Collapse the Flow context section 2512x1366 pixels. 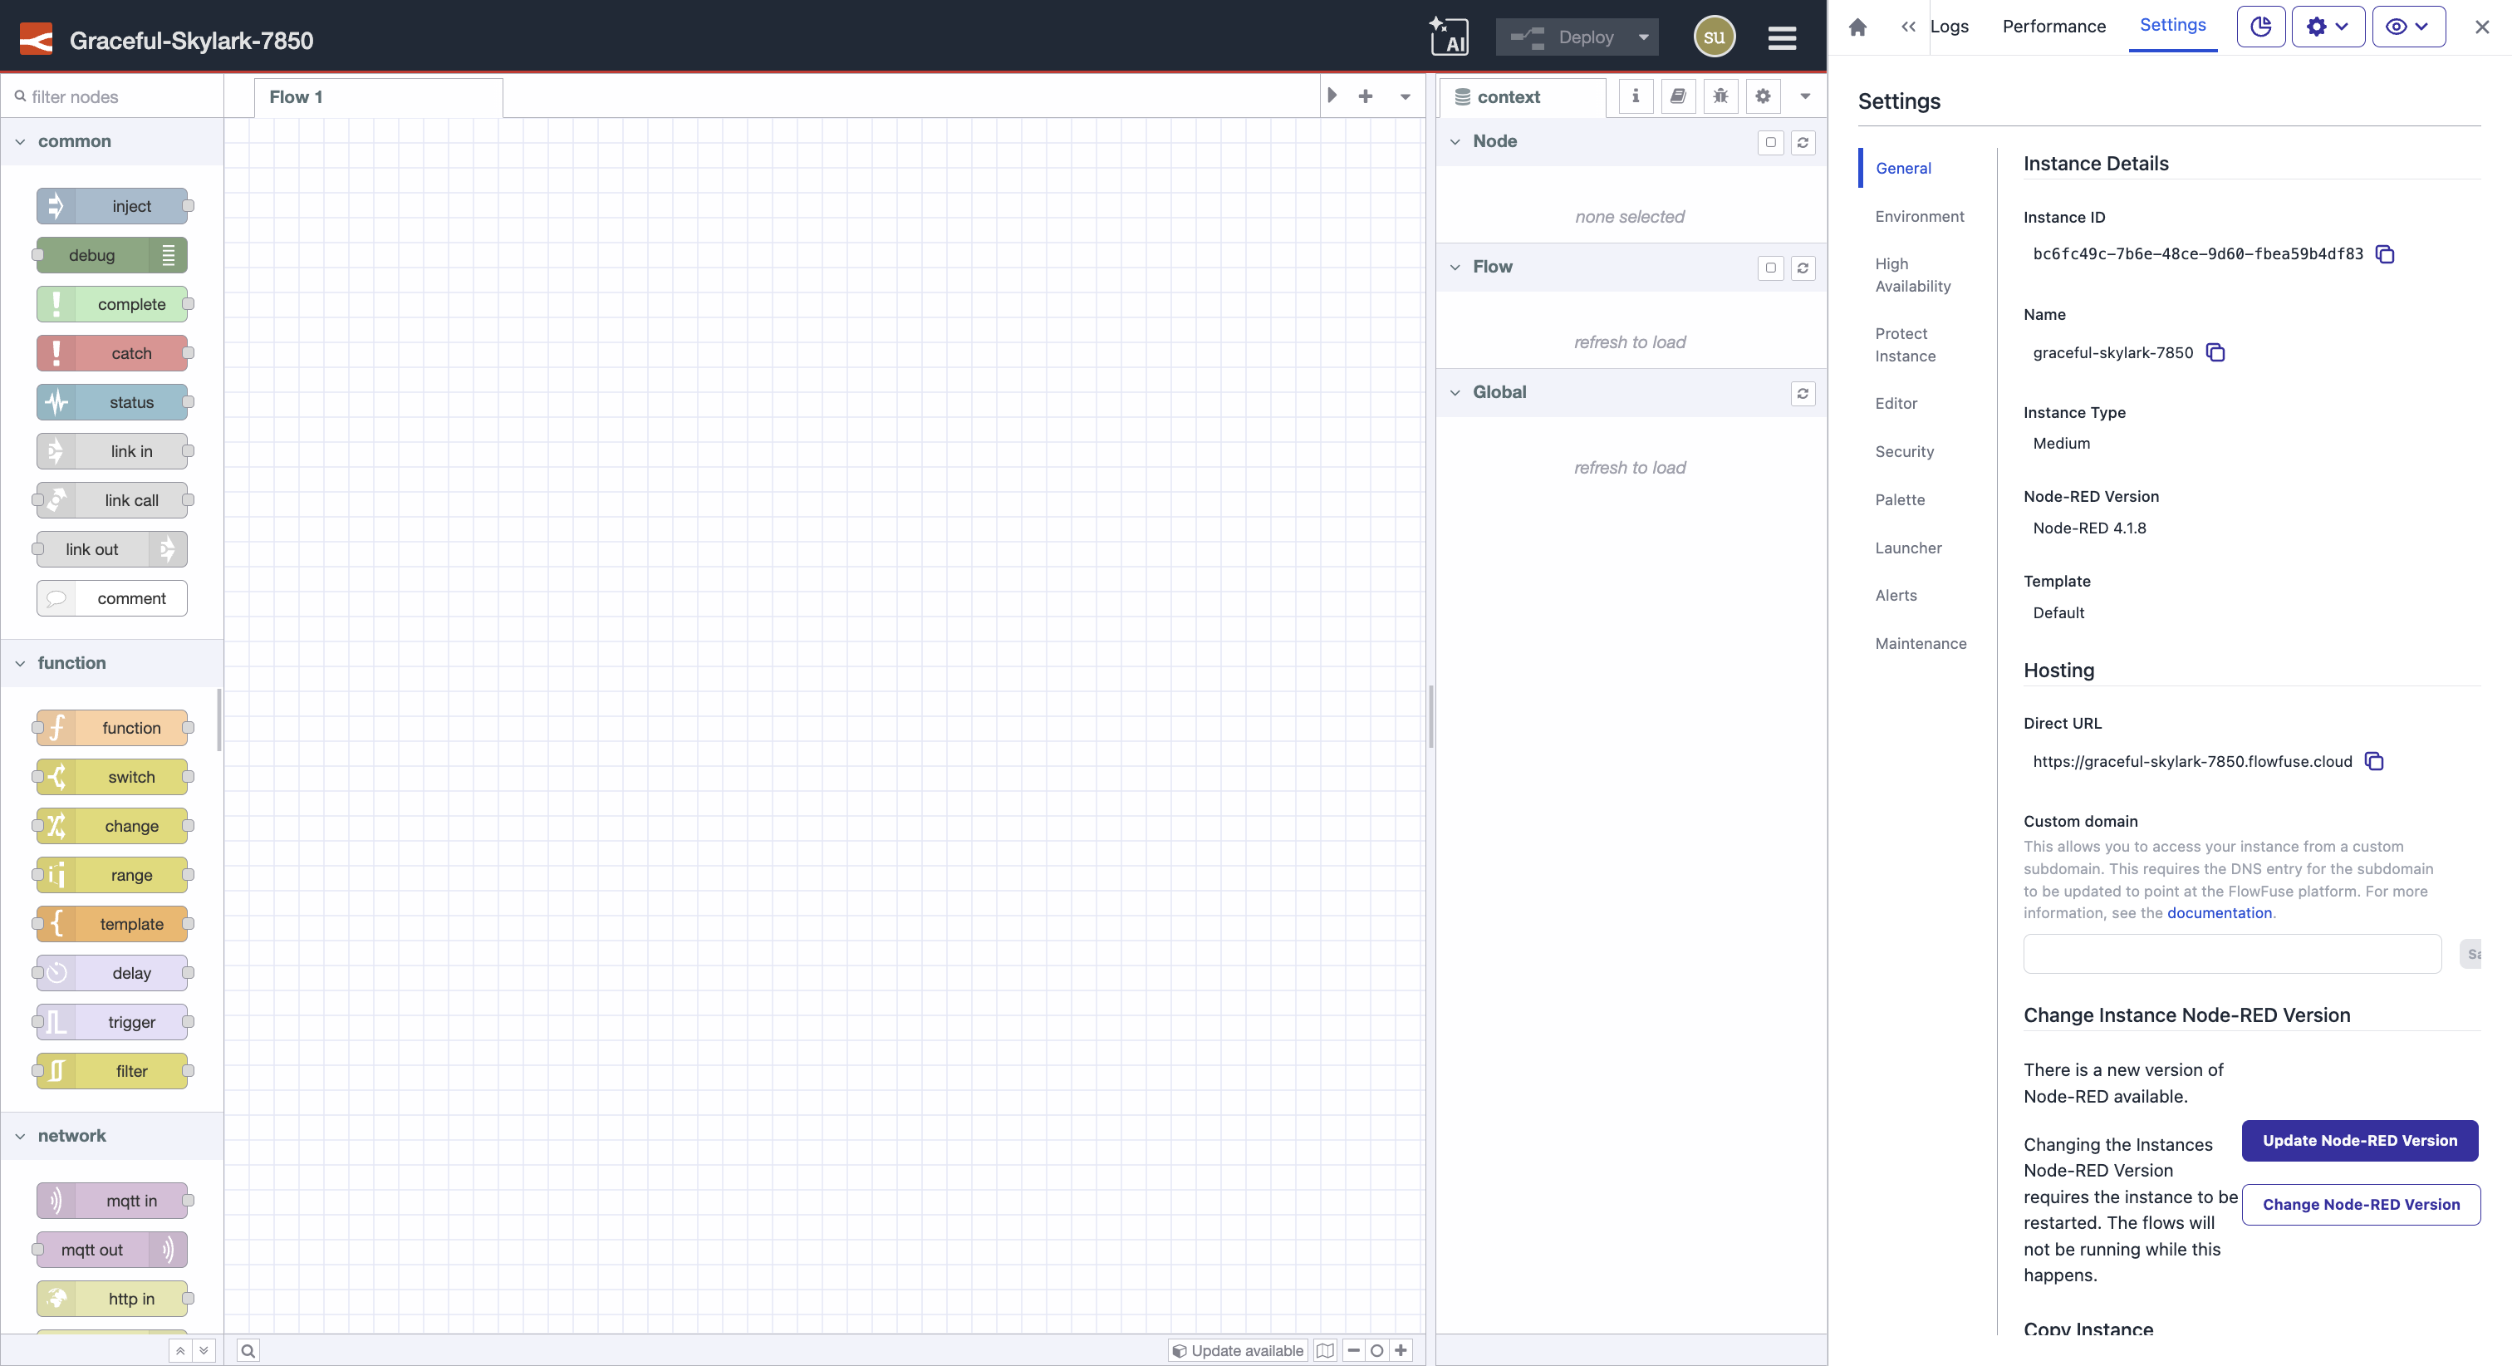[1455, 267]
